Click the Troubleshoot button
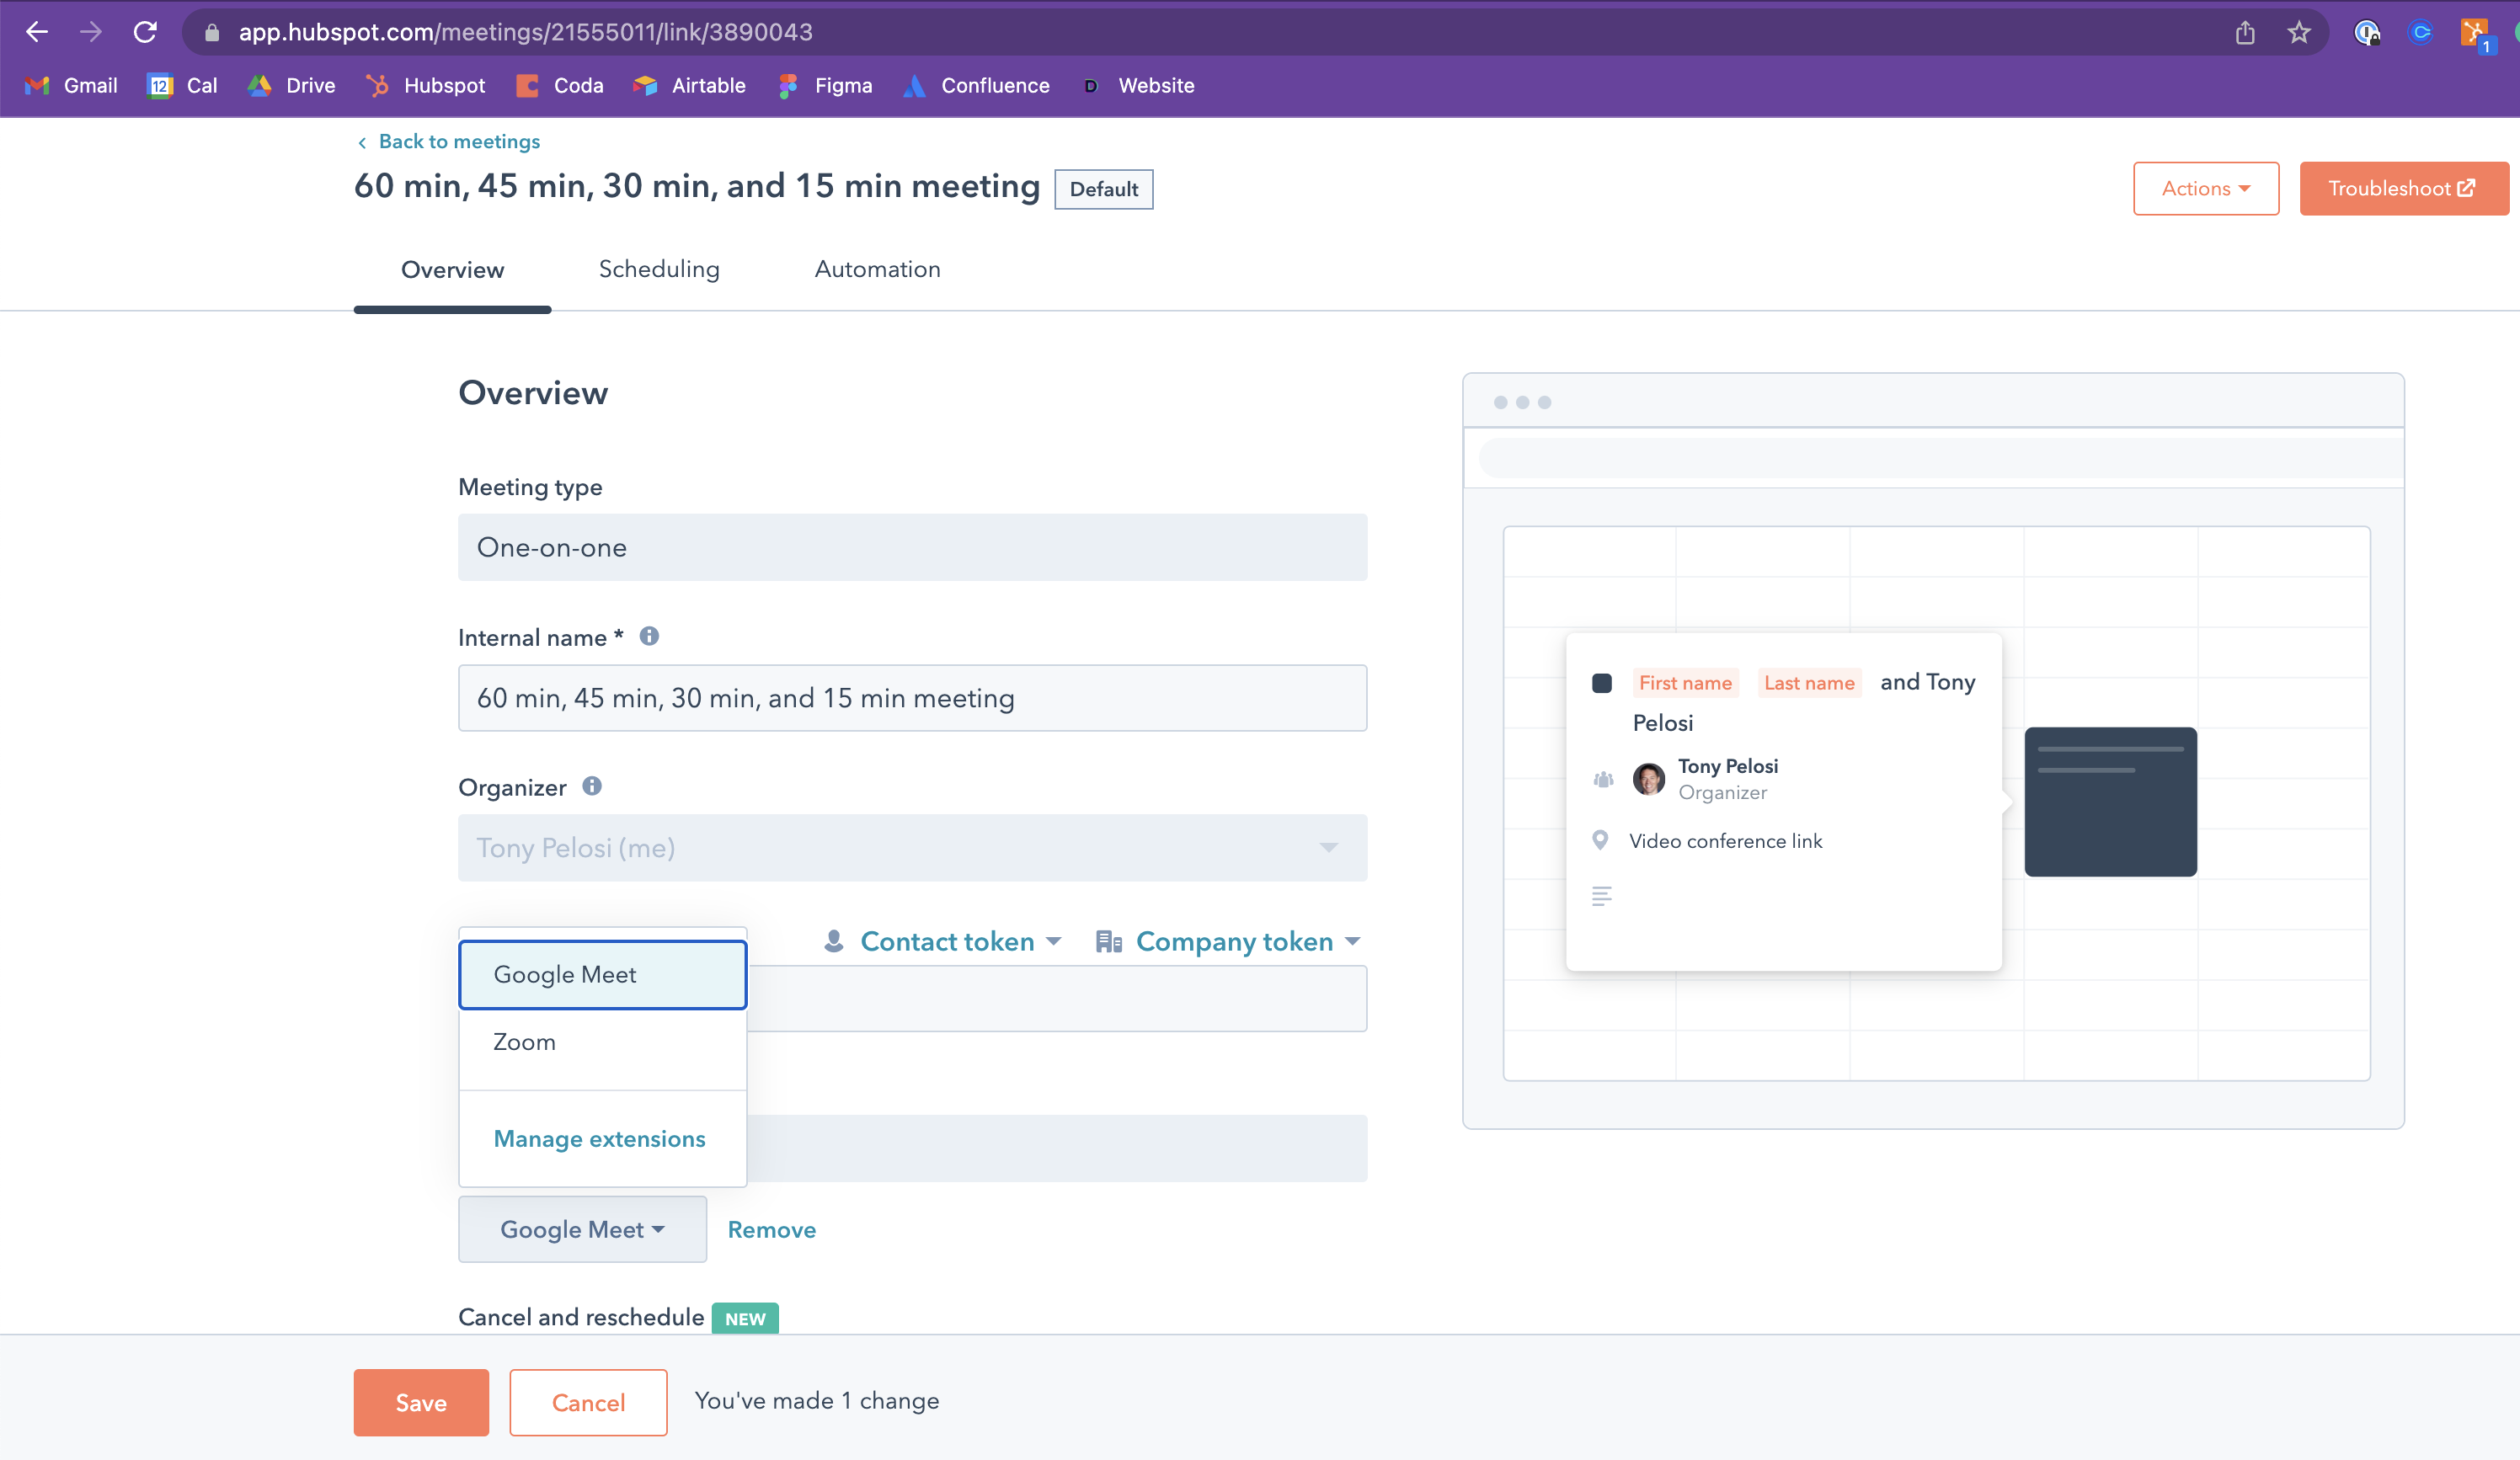Image resolution: width=2520 pixels, height=1460 pixels. click(x=2404, y=188)
